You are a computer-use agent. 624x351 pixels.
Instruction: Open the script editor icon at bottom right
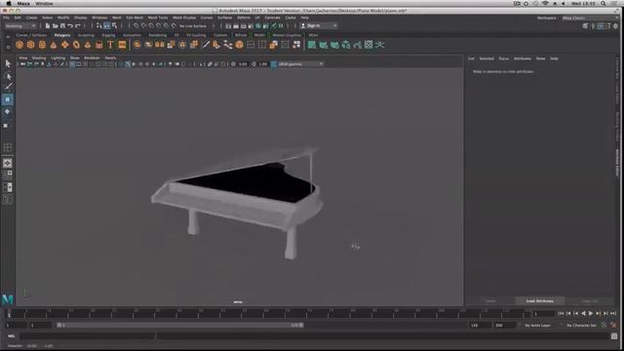click(x=614, y=336)
